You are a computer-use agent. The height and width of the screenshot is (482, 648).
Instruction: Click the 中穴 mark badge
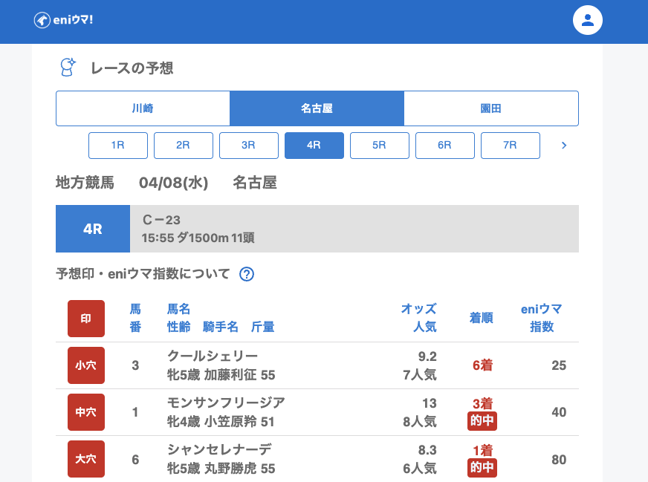[x=86, y=412]
